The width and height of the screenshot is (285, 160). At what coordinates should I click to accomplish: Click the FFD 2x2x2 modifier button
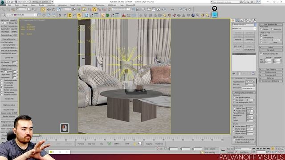tap(238, 46)
